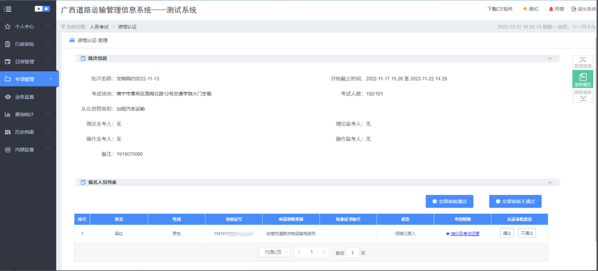Viewport: 598px width, 271px height.
Task: Click the red 预警 bell icon
Action: click(x=551, y=9)
